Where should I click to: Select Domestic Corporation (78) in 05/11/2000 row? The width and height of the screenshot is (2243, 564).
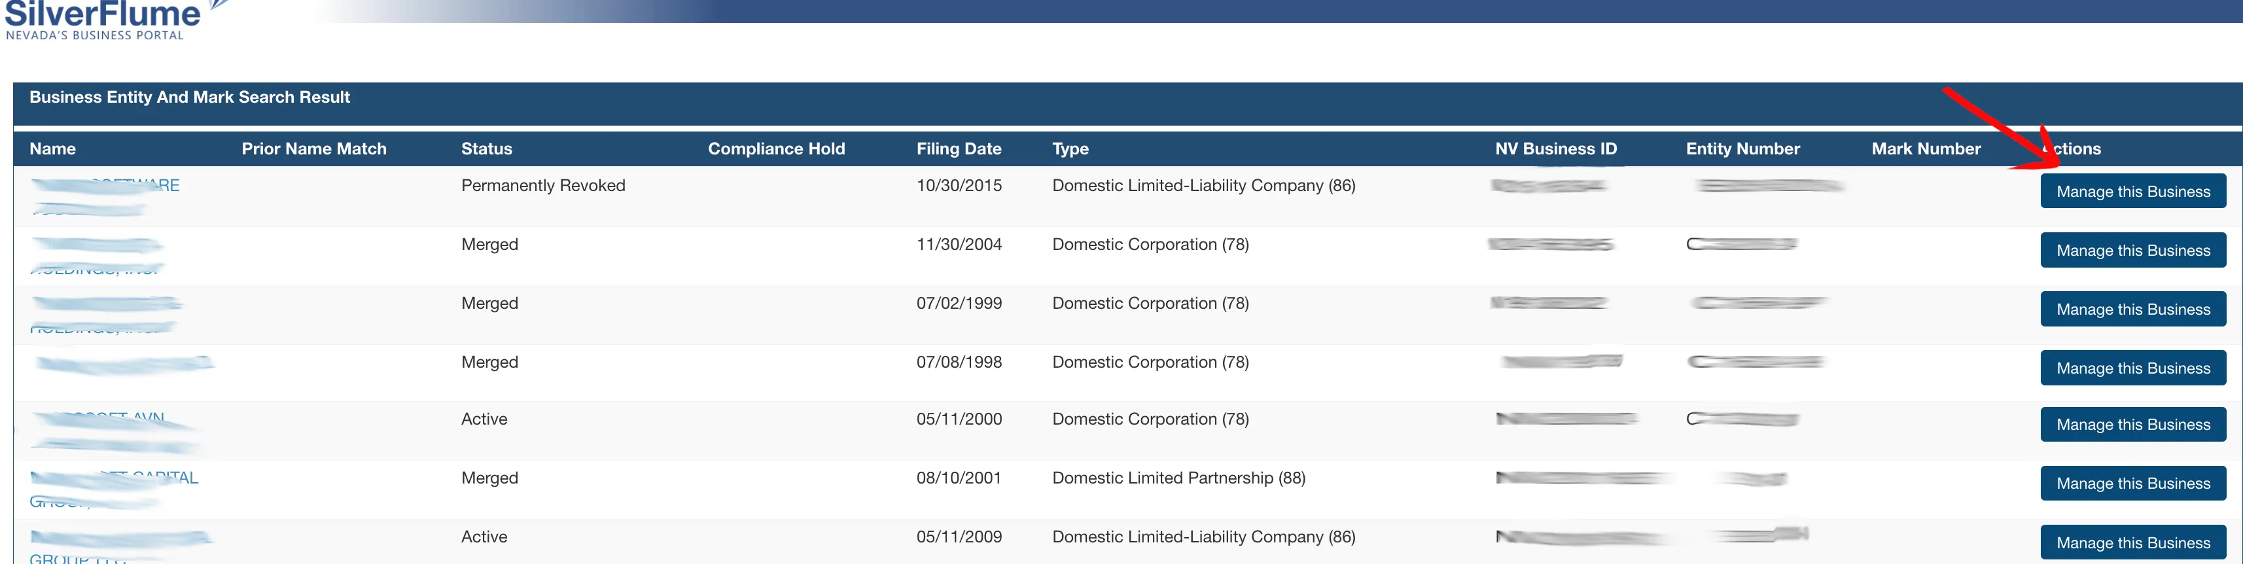point(1150,419)
